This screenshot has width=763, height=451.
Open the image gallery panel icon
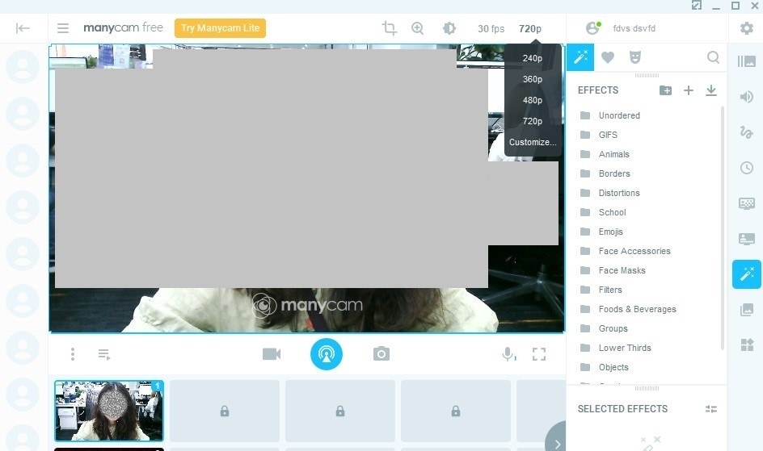747,310
